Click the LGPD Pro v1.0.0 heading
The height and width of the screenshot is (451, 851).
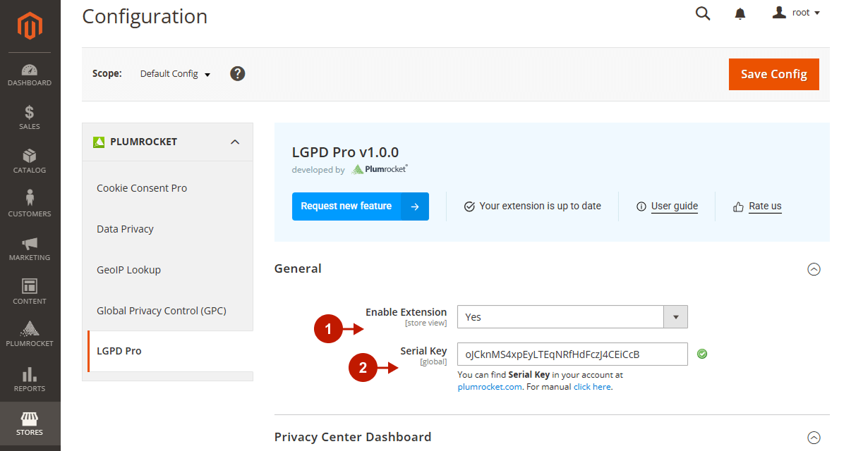click(345, 152)
